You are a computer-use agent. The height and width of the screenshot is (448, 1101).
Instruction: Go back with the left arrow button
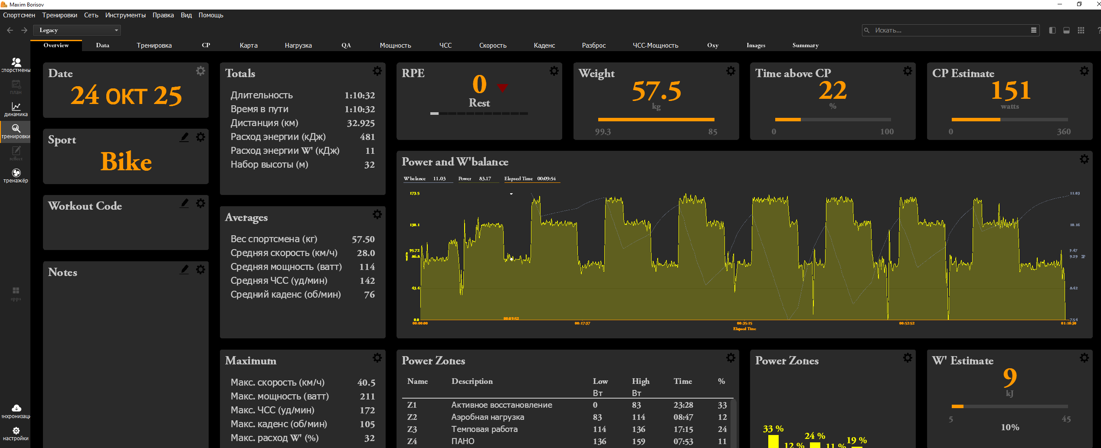coord(10,30)
